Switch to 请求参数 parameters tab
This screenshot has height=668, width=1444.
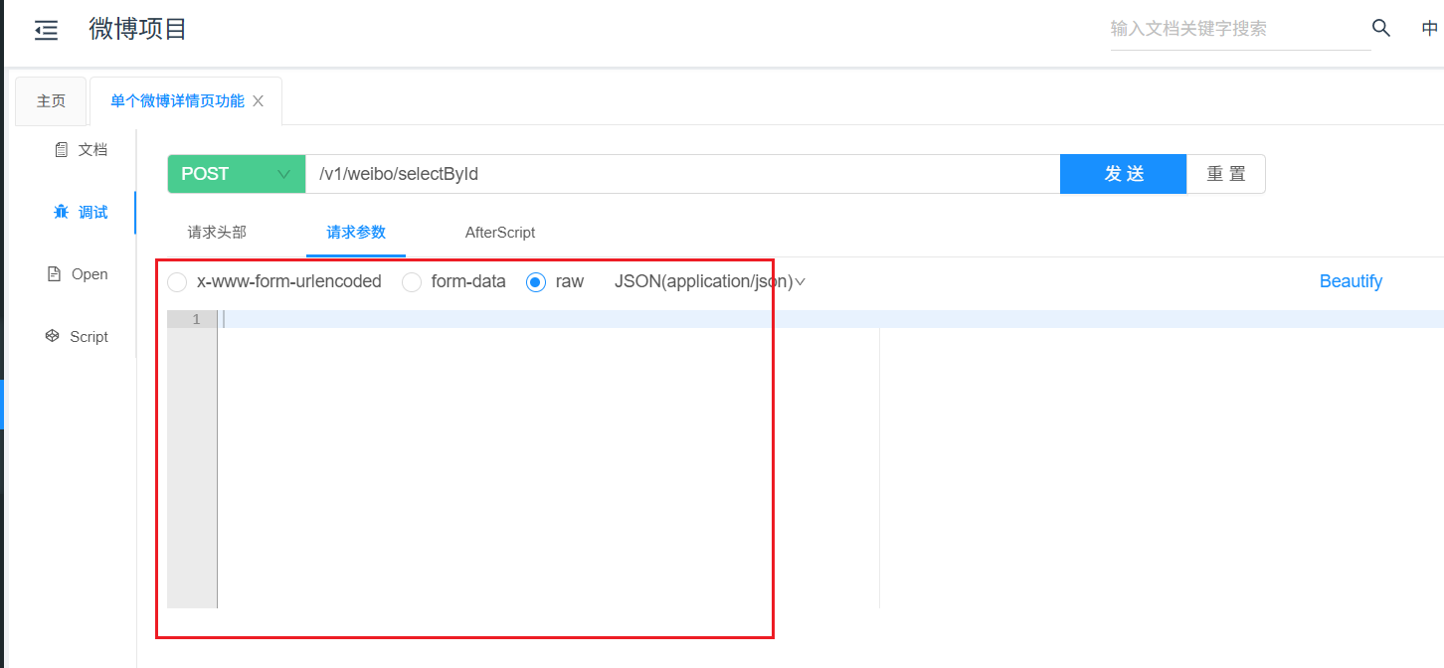(x=356, y=233)
